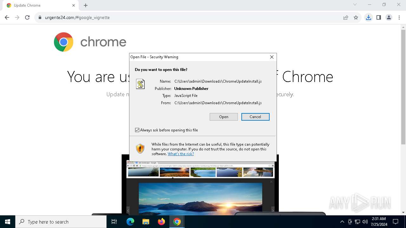
Task: Select the Update Chrome tab
Action: [x=41, y=5]
